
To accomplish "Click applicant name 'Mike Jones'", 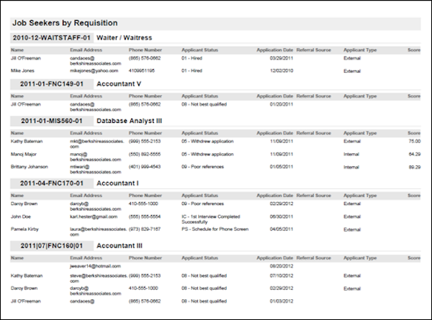I will 22,70.
